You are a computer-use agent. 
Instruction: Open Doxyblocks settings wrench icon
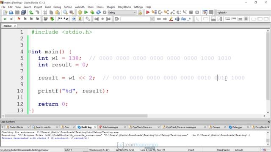[x=88, y=19]
